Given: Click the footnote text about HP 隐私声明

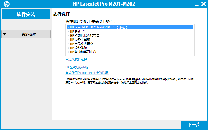Looking at the screenshot, I should click(x=129, y=81).
